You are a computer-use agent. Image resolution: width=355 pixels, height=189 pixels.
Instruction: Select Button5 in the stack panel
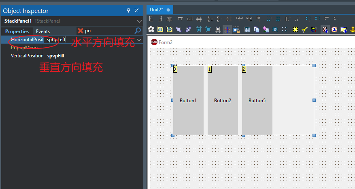click(x=257, y=100)
